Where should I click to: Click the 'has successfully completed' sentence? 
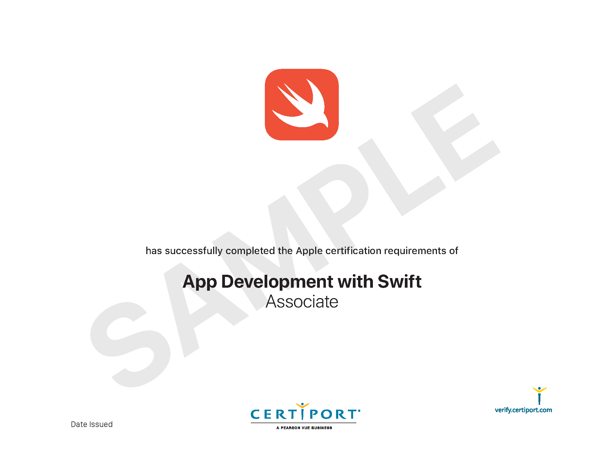point(302,251)
